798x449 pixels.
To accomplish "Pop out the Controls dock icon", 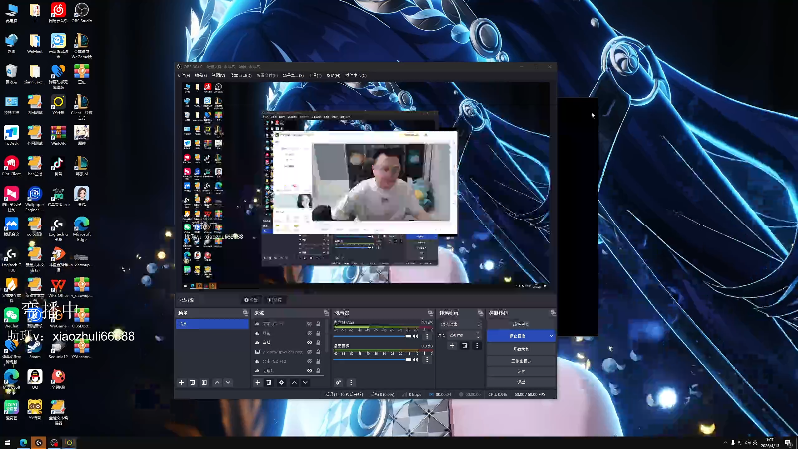I will (553, 313).
